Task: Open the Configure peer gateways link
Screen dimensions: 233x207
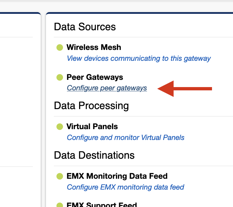Action: click(107, 88)
